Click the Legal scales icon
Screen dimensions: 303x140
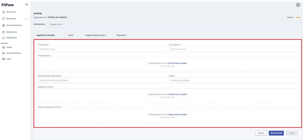pos(4,59)
